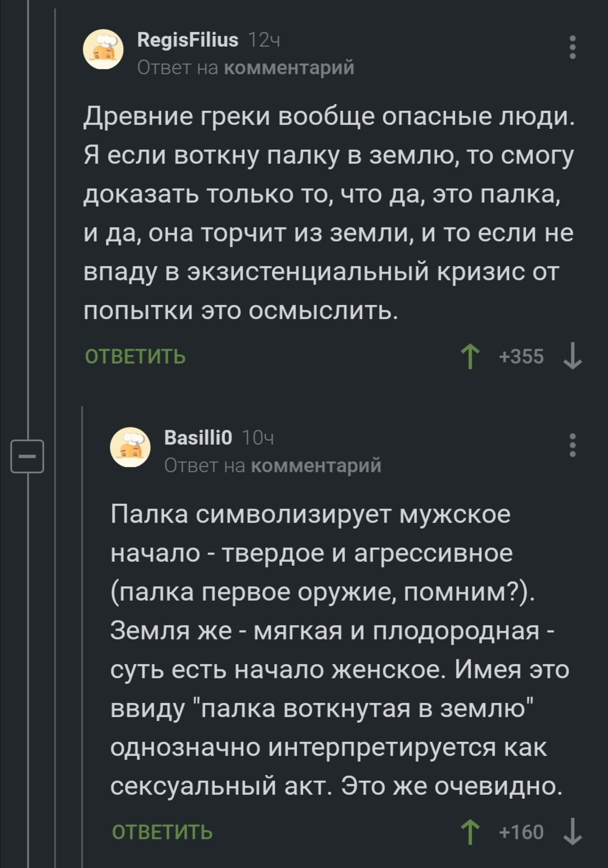Image resolution: width=608 pixels, height=868 pixels.
Task: Go to parent via 'комментарий' under Basilli0
Action: click(x=316, y=466)
